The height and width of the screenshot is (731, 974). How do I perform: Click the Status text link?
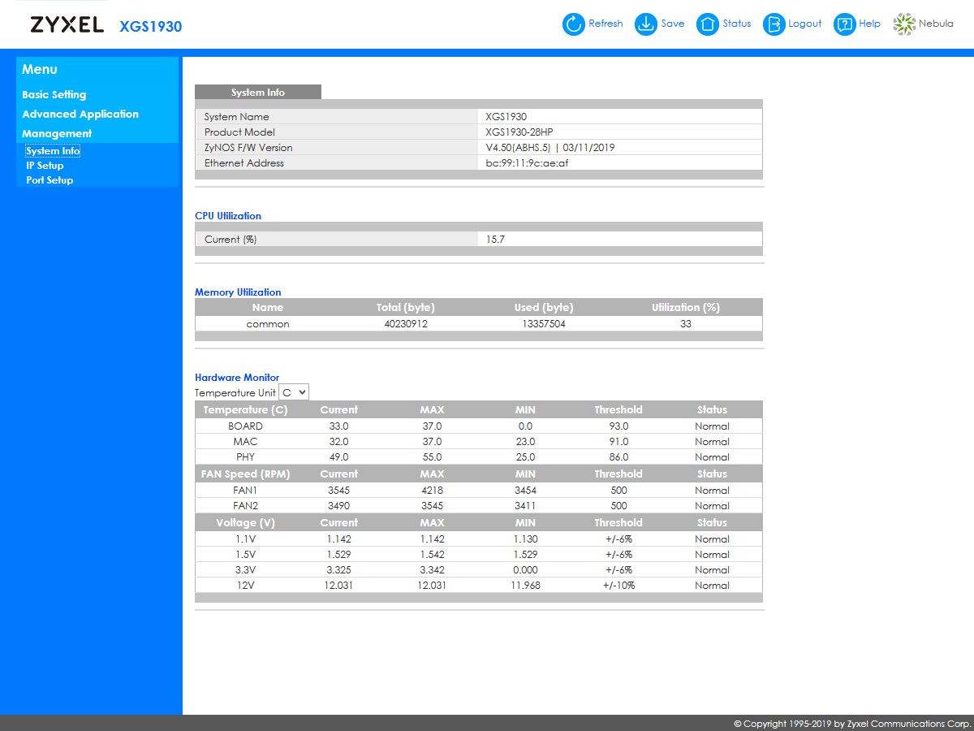pos(737,24)
